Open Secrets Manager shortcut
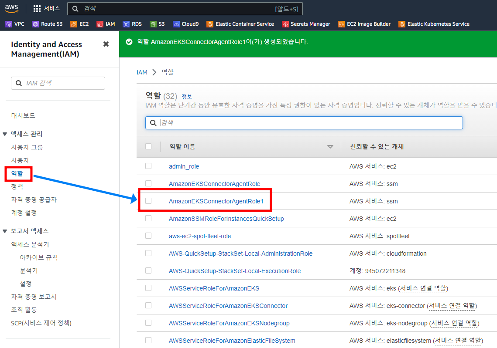Viewport: 497px width, 348px height. [306, 24]
